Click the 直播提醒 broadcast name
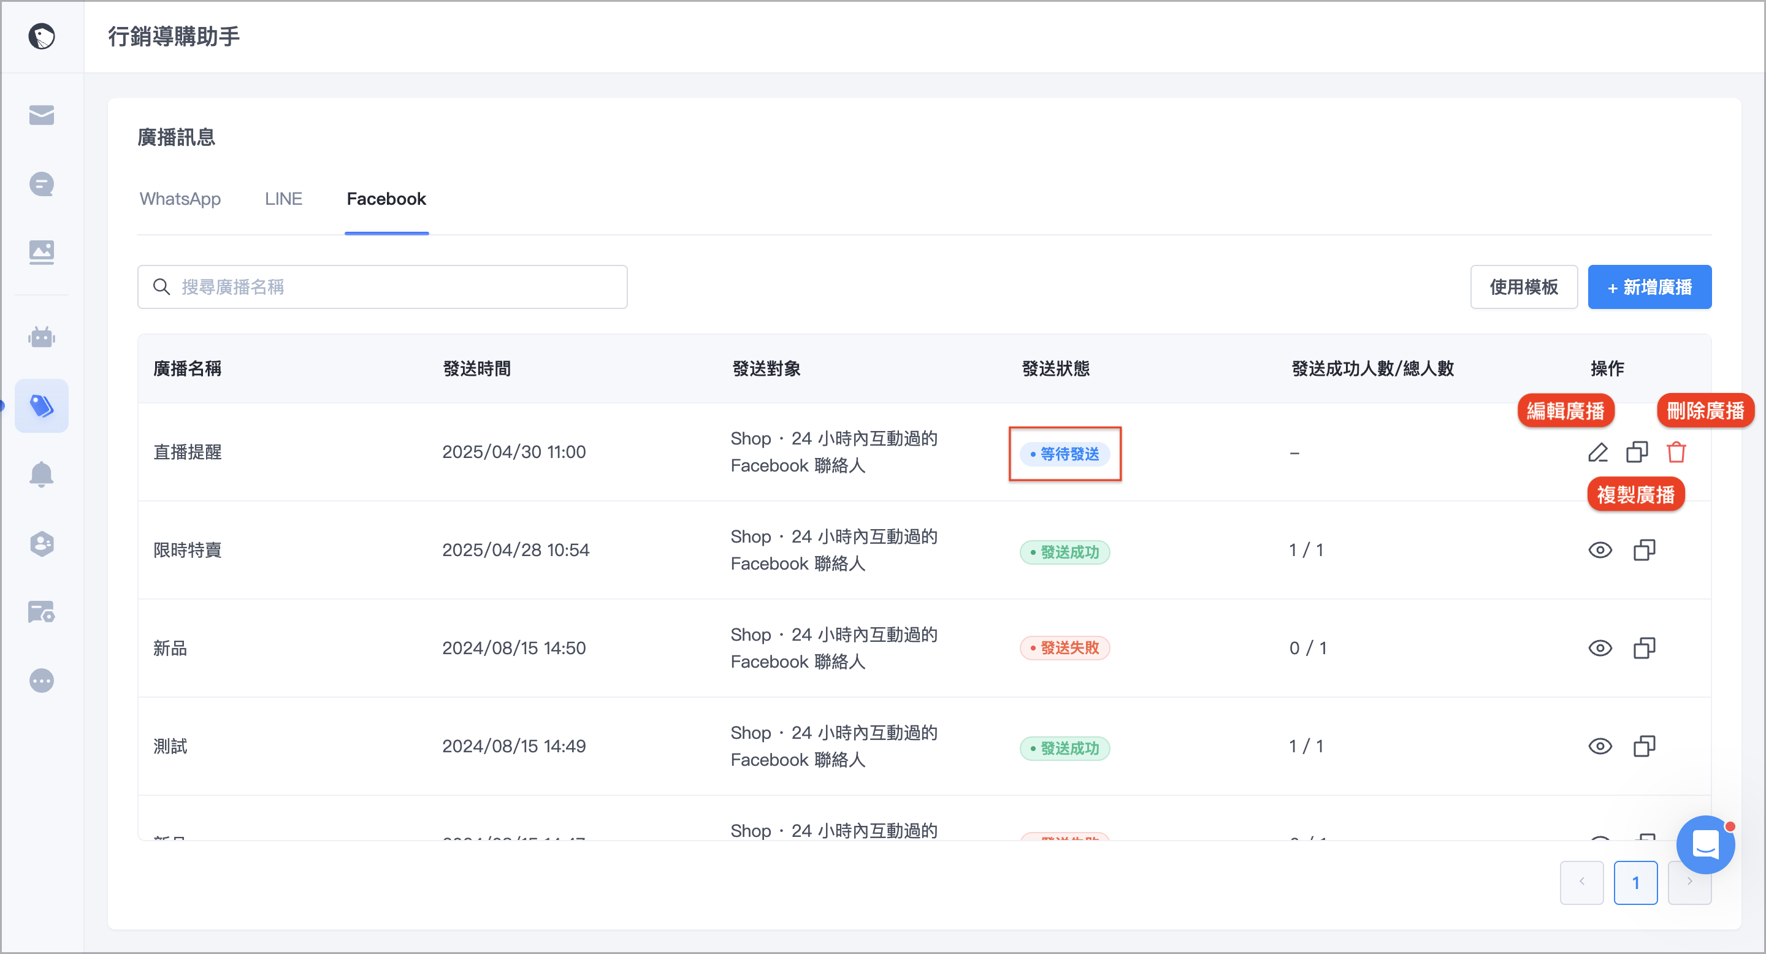This screenshot has width=1766, height=954. (187, 452)
